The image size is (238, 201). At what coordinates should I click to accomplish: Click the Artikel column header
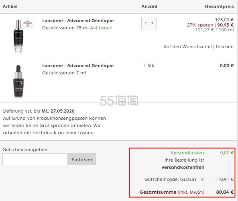10,6
